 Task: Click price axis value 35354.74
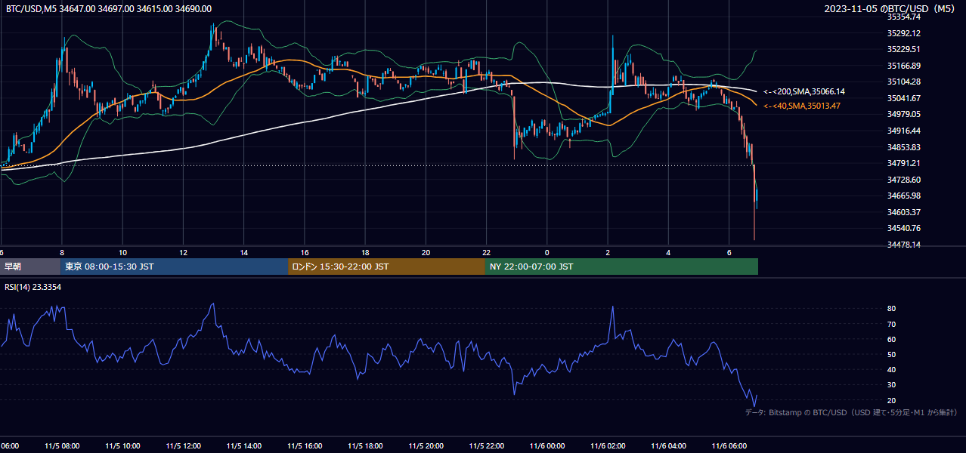903,17
